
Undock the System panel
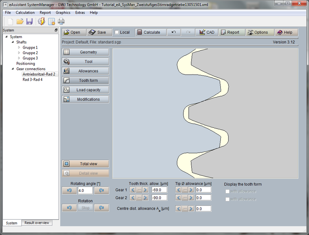pyautogui.click(x=56, y=30)
